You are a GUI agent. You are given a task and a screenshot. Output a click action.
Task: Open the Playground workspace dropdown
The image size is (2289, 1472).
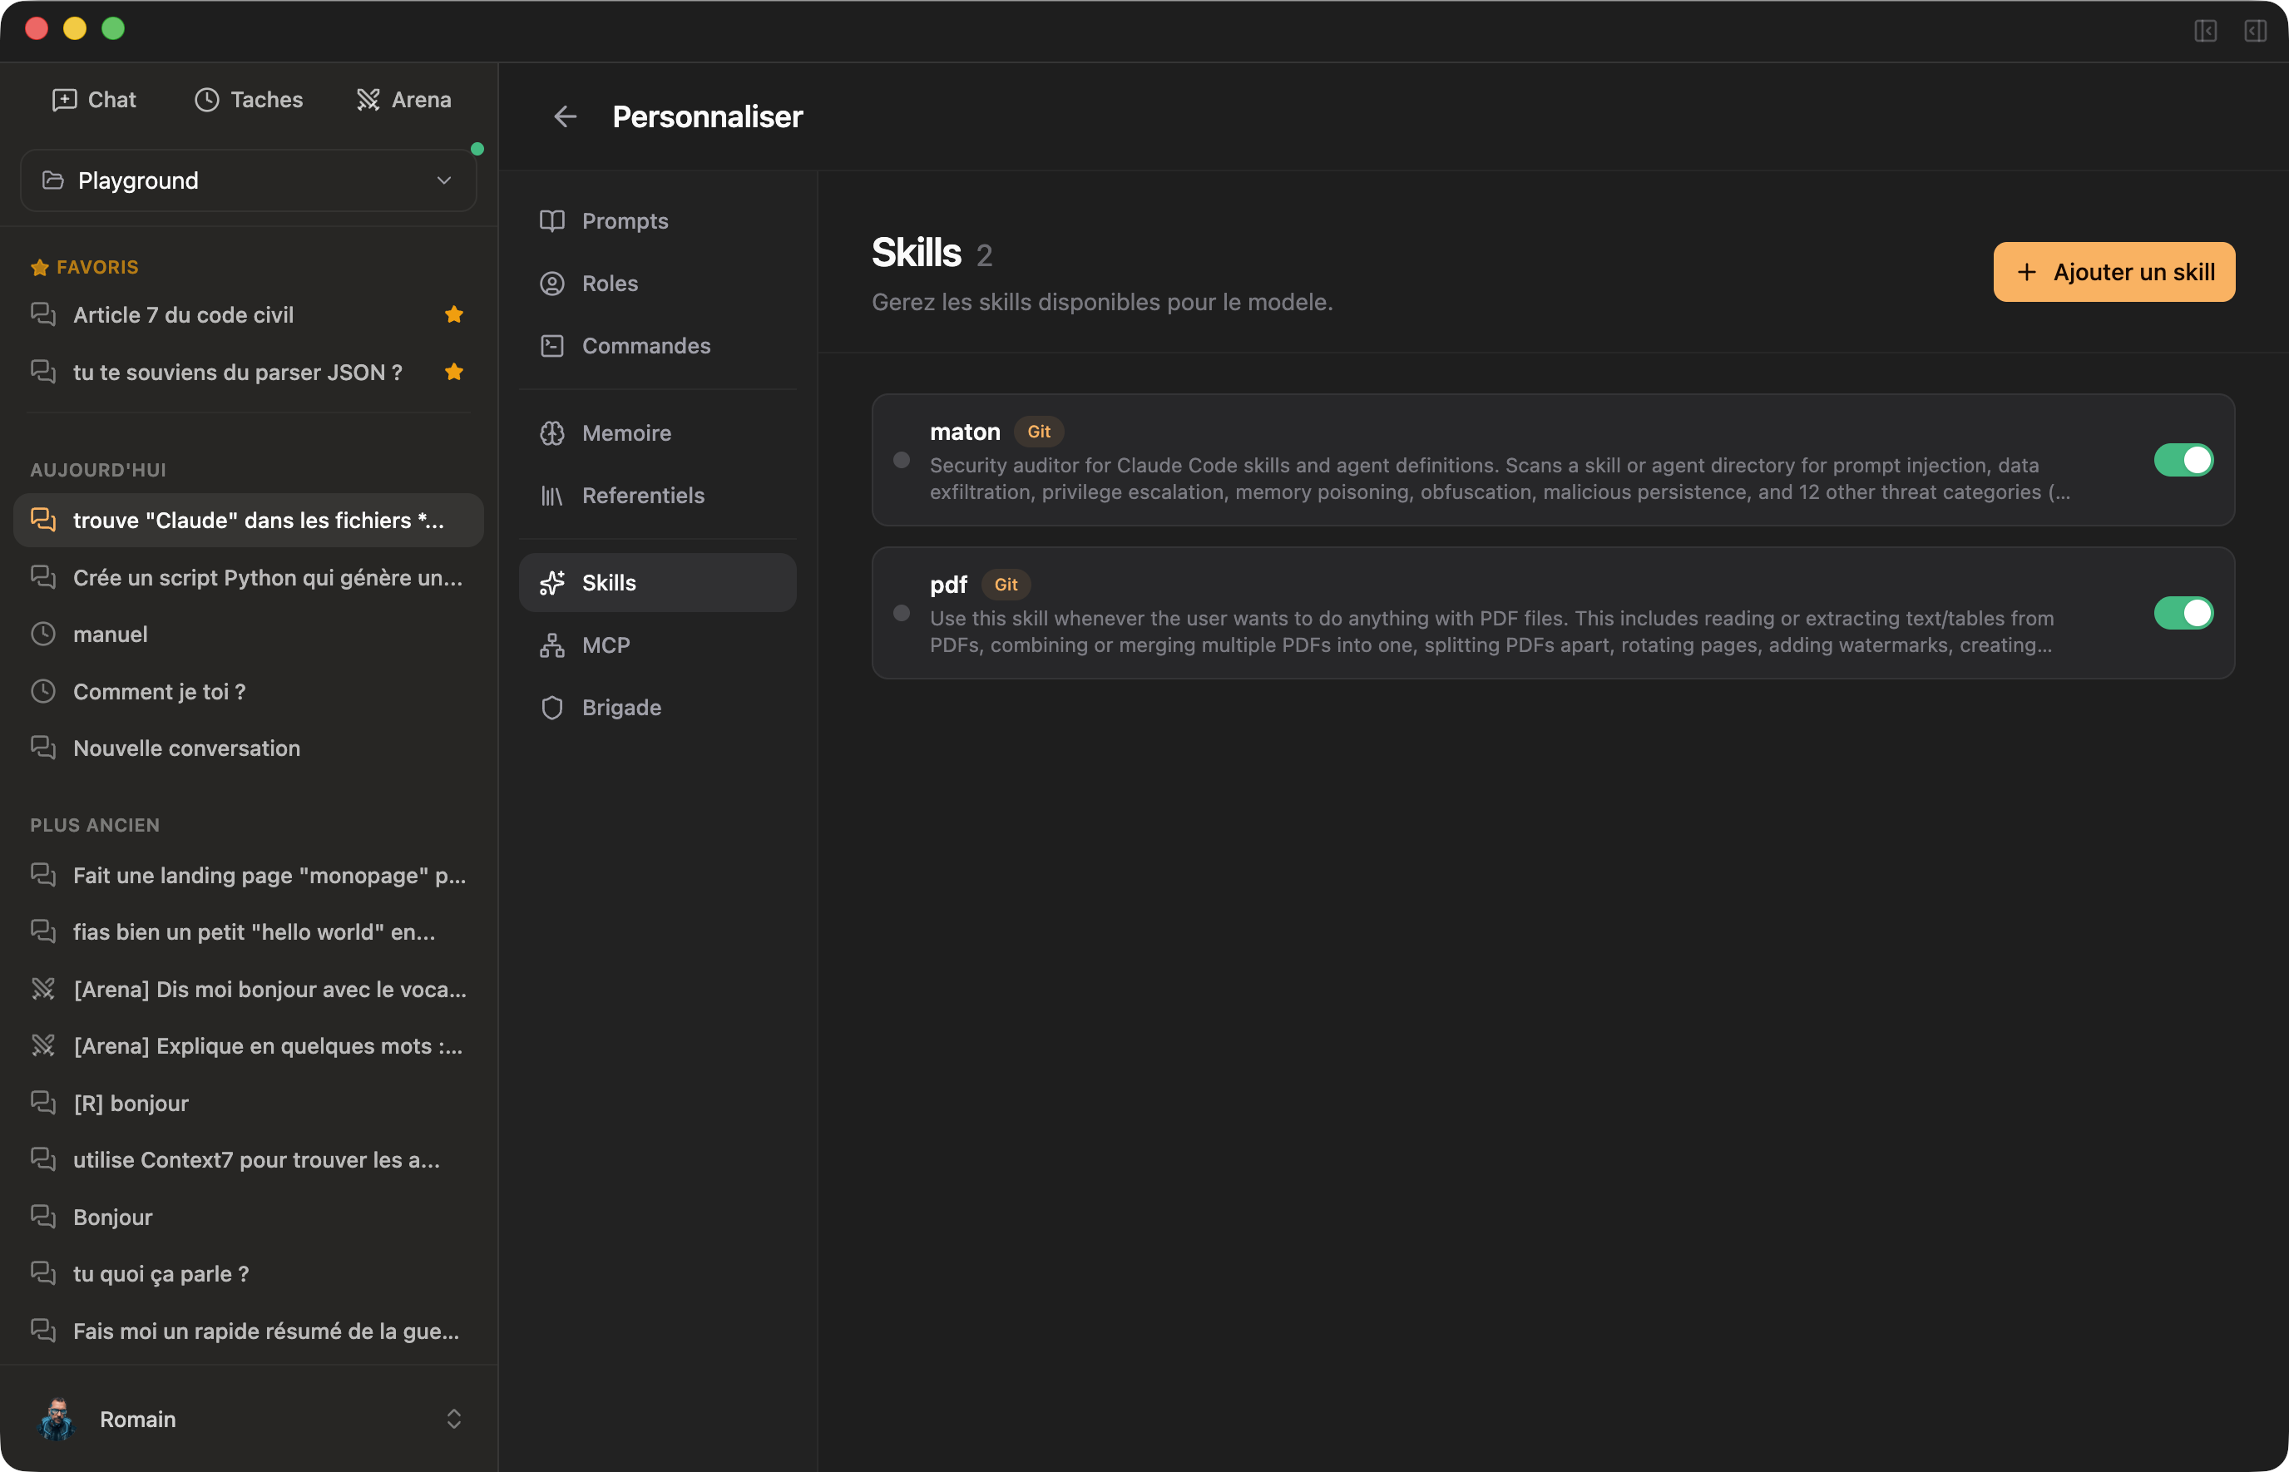(248, 180)
